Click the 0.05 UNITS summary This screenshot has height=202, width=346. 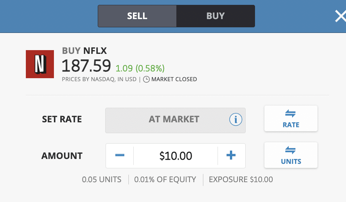point(101,180)
